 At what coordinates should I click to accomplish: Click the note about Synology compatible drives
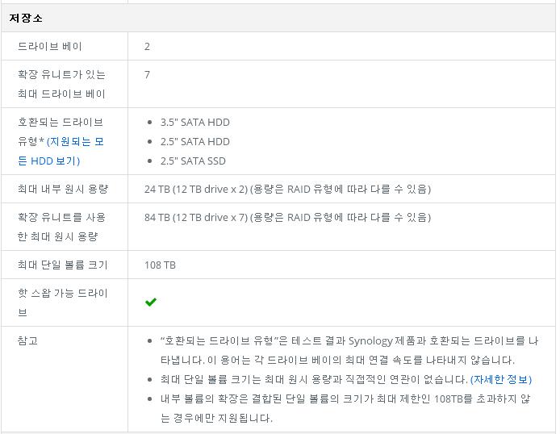click(349, 350)
